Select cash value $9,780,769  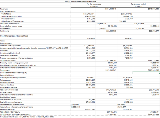pyautogui.click(x=127, y=46)
